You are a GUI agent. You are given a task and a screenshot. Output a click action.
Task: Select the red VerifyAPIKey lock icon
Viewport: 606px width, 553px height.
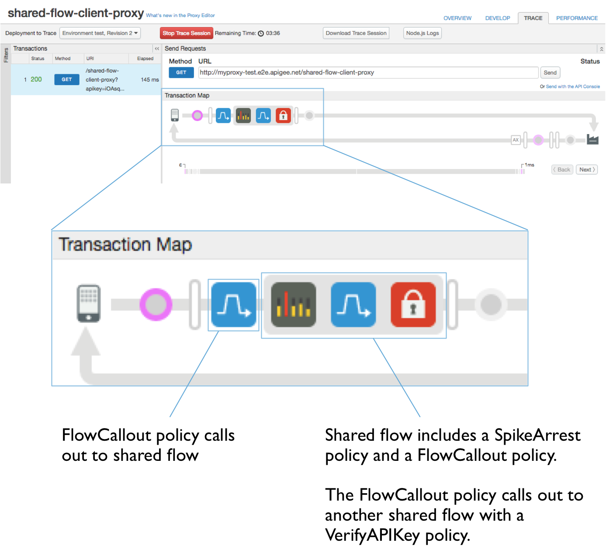click(x=283, y=115)
